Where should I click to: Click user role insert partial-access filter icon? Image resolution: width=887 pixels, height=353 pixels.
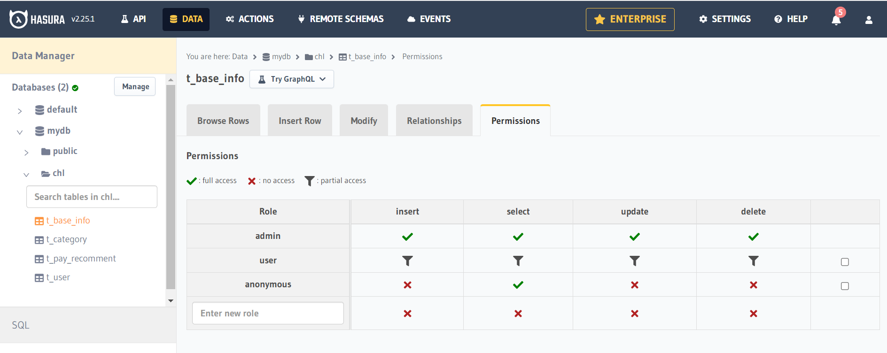coord(407,261)
